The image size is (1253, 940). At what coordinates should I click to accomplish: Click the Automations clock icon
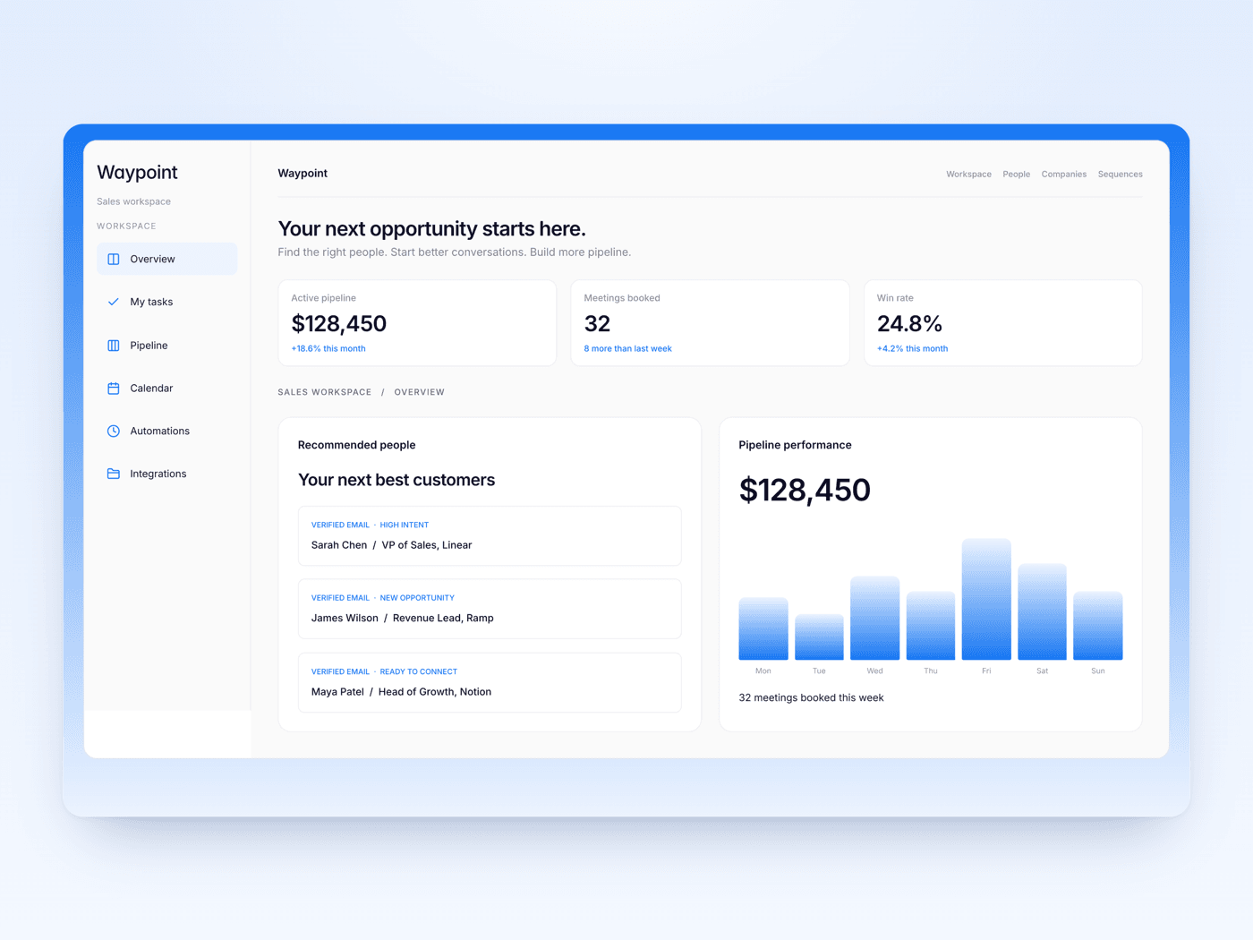(114, 431)
